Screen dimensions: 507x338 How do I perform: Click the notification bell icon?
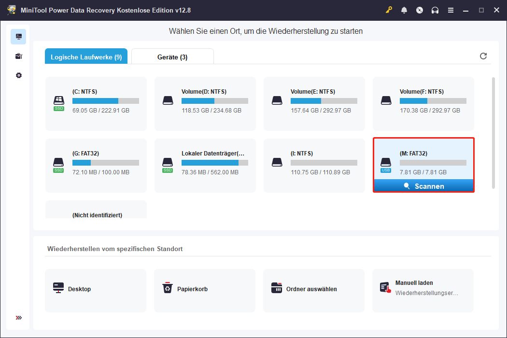[404, 10]
